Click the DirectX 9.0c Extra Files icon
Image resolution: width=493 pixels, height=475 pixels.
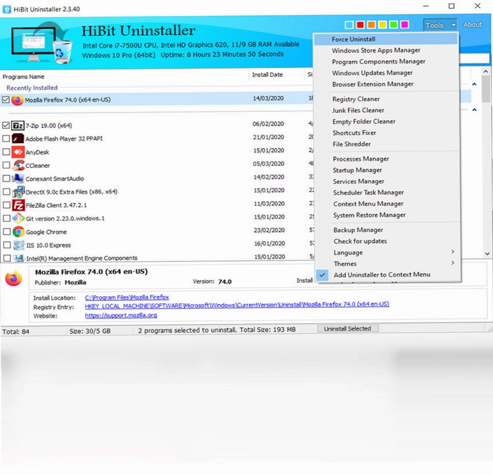(x=18, y=192)
